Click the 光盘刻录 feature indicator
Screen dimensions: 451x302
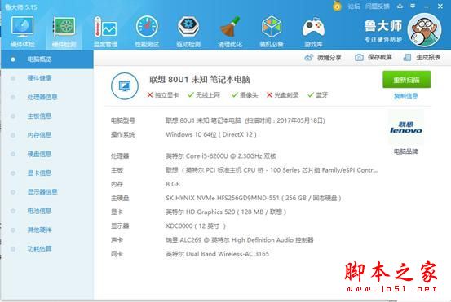coord(282,95)
